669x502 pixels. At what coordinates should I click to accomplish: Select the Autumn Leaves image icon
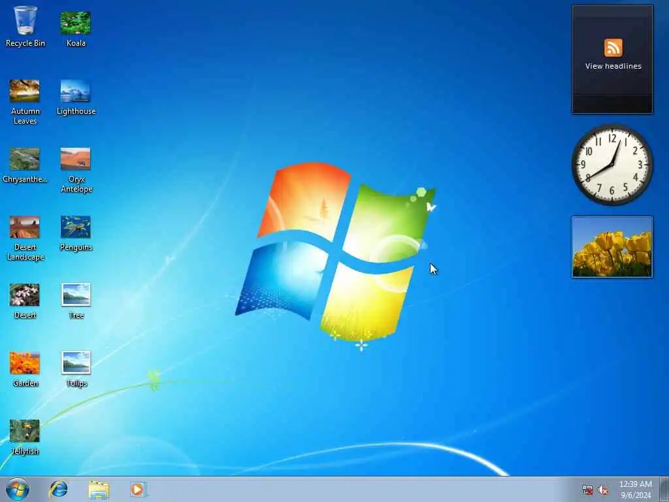(x=25, y=101)
